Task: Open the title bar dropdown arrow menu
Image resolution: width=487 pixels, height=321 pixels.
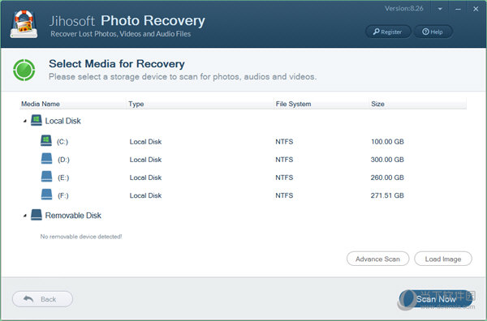Action: (x=440, y=9)
